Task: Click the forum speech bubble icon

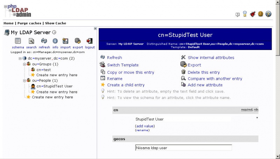Action: (x=237, y=14)
